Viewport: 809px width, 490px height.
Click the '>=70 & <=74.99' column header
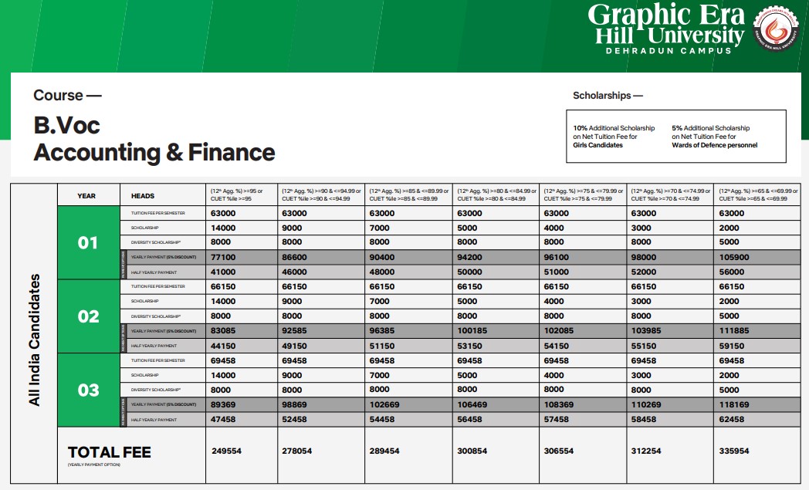click(x=670, y=195)
